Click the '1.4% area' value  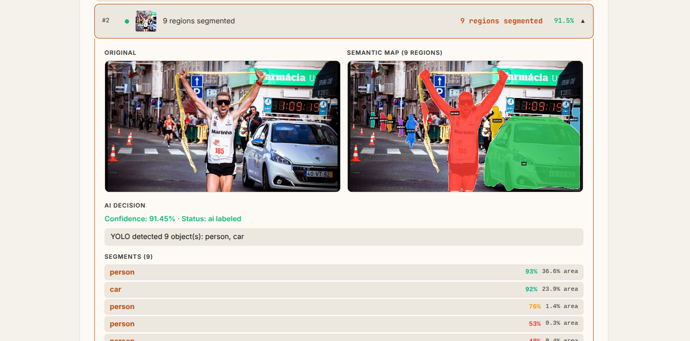[562, 306]
